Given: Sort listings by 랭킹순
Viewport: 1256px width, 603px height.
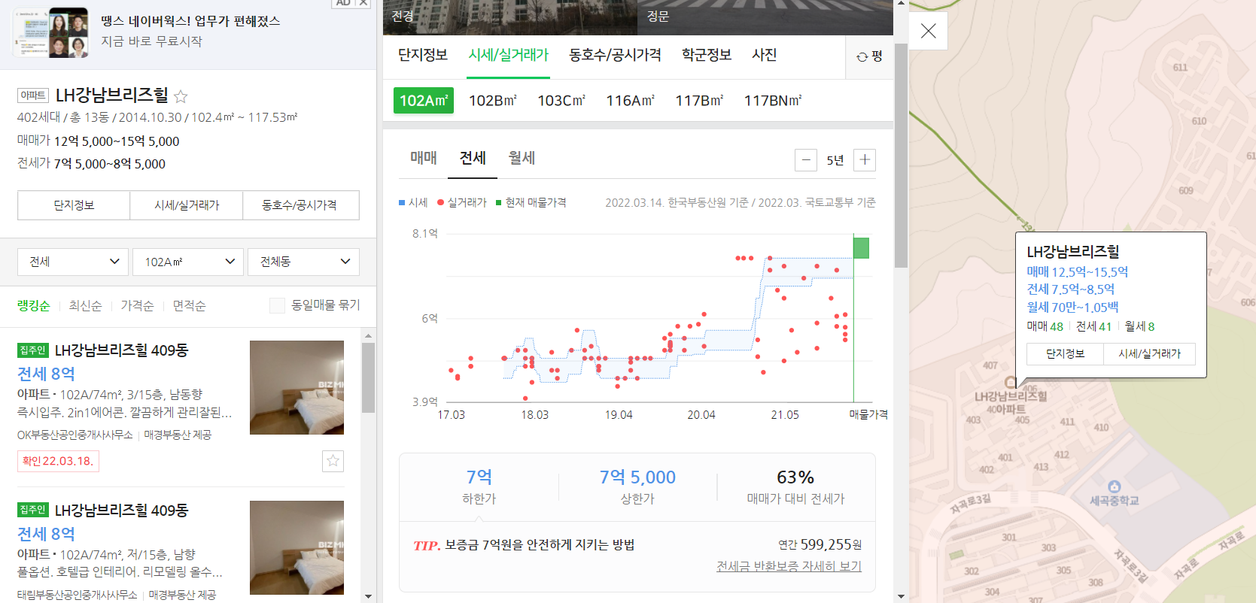Looking at the screenshot, I should pyautogui.click(x=34, y=305).
